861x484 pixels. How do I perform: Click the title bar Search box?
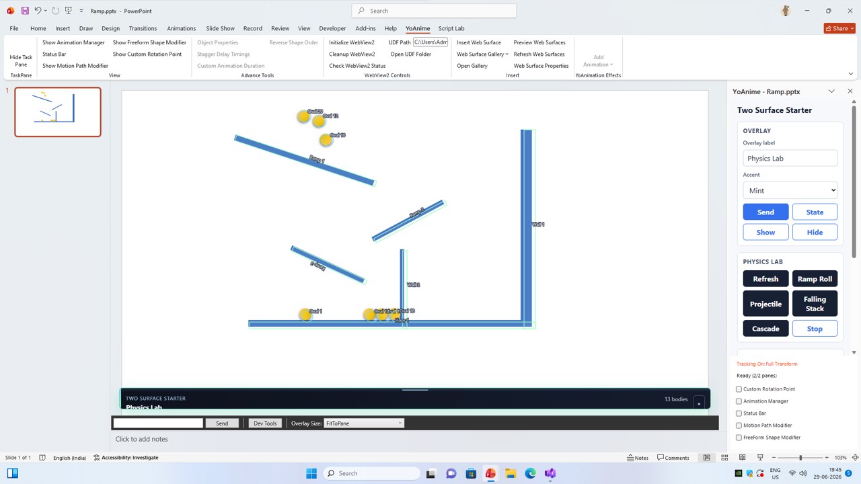pos(434,11)
